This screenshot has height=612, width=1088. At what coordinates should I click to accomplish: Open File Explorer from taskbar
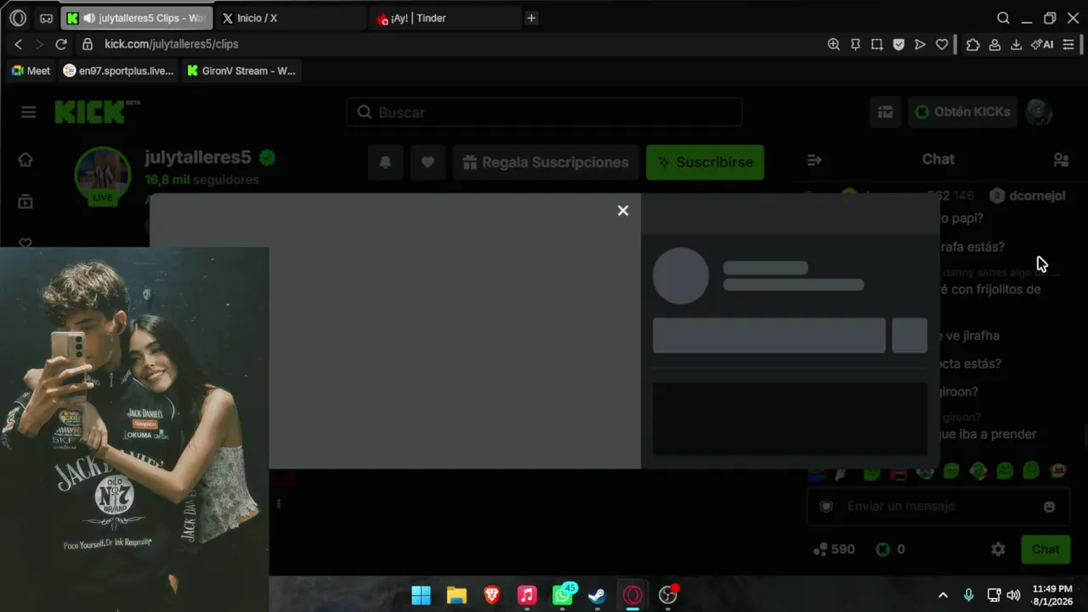456,595
